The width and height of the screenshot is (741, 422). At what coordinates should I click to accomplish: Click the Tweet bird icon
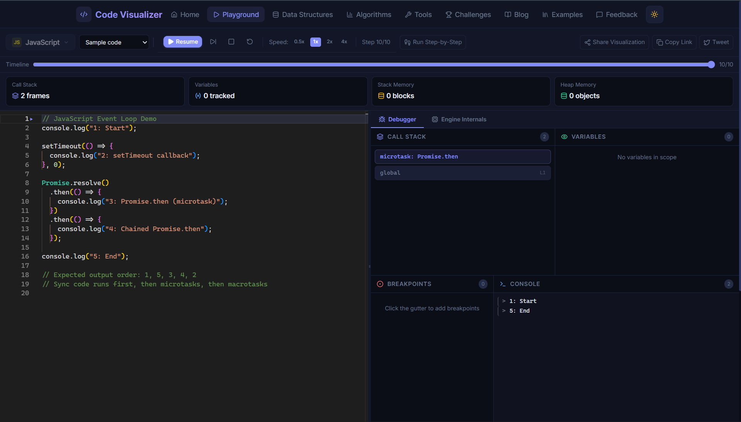pyautogui.click(x=707, y=42)
